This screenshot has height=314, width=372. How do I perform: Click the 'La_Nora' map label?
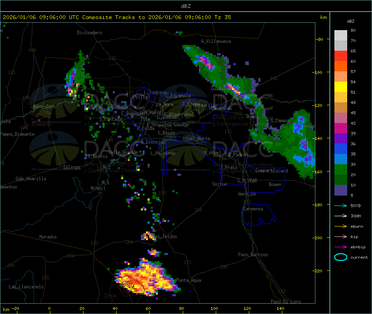165,104
